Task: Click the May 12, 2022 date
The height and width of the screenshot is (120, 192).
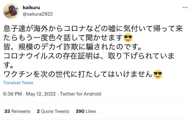Action: [x=41, y=94]
